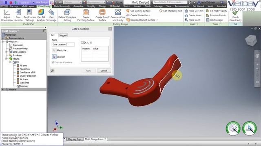Open Part Shrinkage tool
Screen dimensions: 261x146
coord(51,15)
